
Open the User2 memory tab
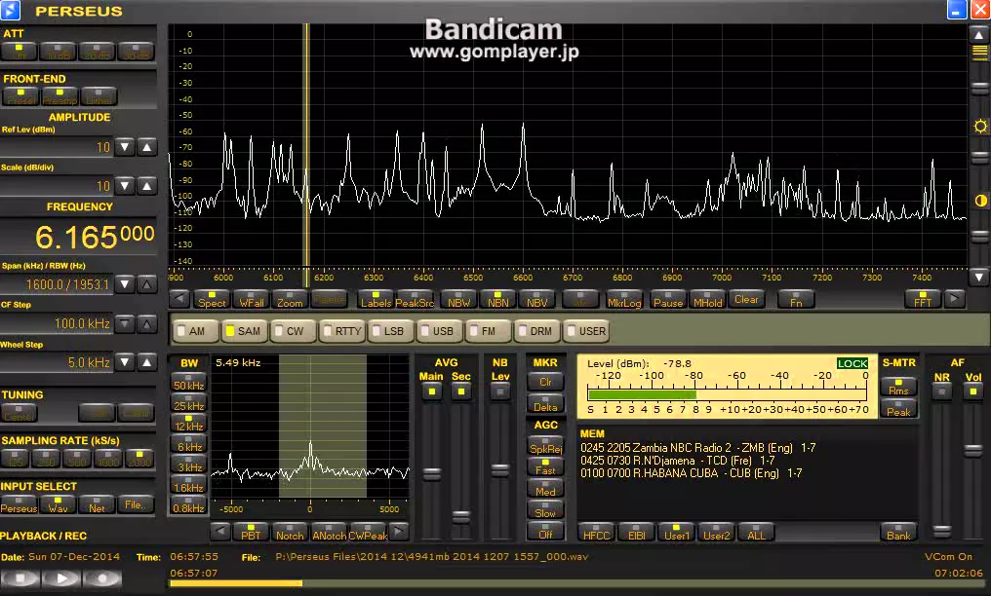point(716,533)
